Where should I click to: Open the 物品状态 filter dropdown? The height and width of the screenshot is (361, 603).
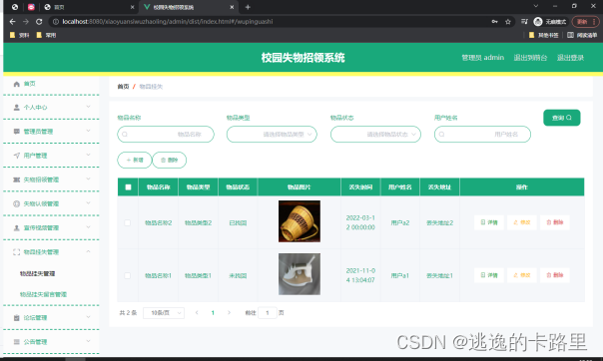[x=375, y=135]
